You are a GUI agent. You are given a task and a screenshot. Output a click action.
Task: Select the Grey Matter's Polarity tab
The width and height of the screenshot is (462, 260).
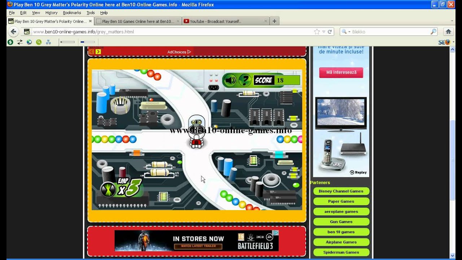coord(50,21)
